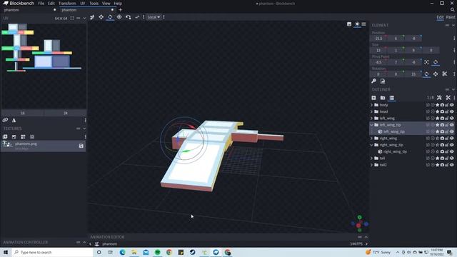The image size is (457, 257).
Task: Add a new tab with plus button
Action: pyautogui.click(x=121, y=10)
